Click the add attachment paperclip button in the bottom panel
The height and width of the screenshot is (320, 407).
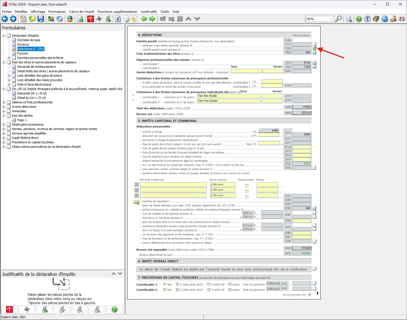pos(45,309)
